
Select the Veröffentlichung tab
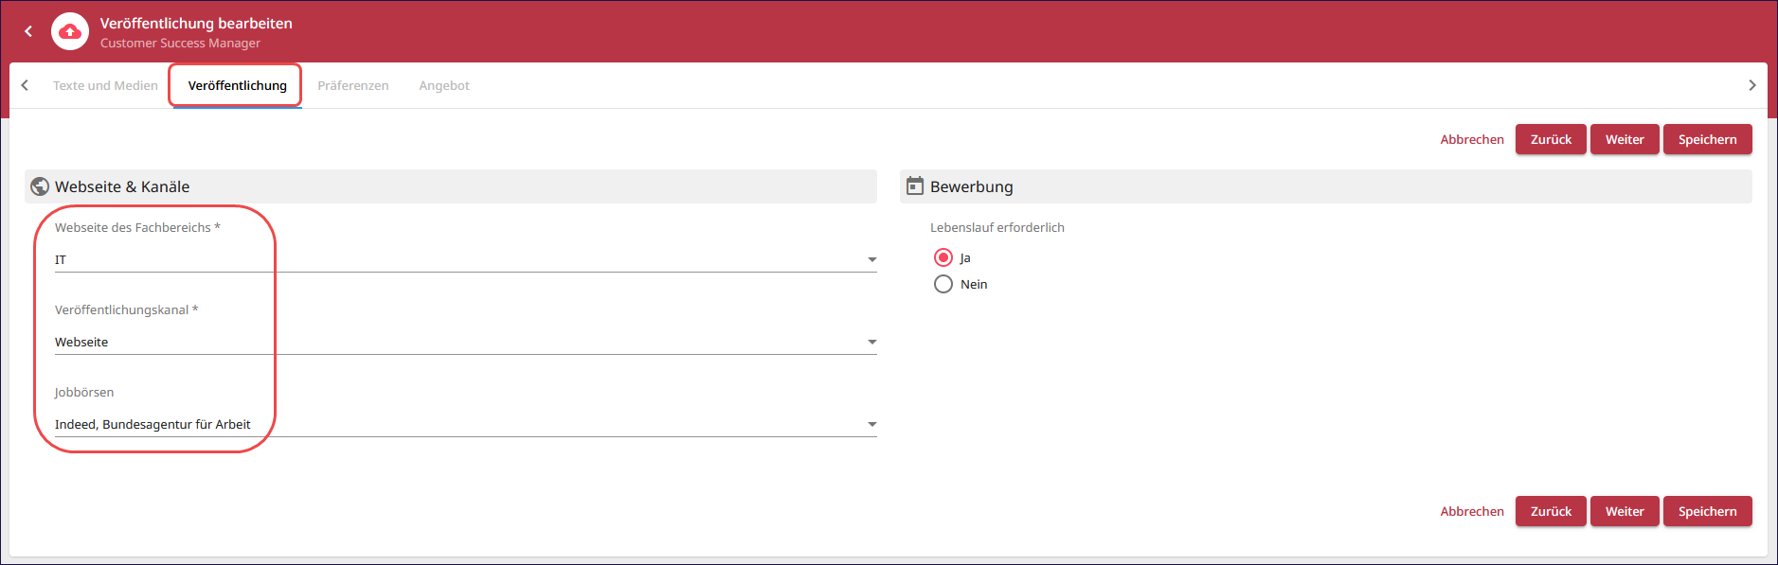click(237, 85)
